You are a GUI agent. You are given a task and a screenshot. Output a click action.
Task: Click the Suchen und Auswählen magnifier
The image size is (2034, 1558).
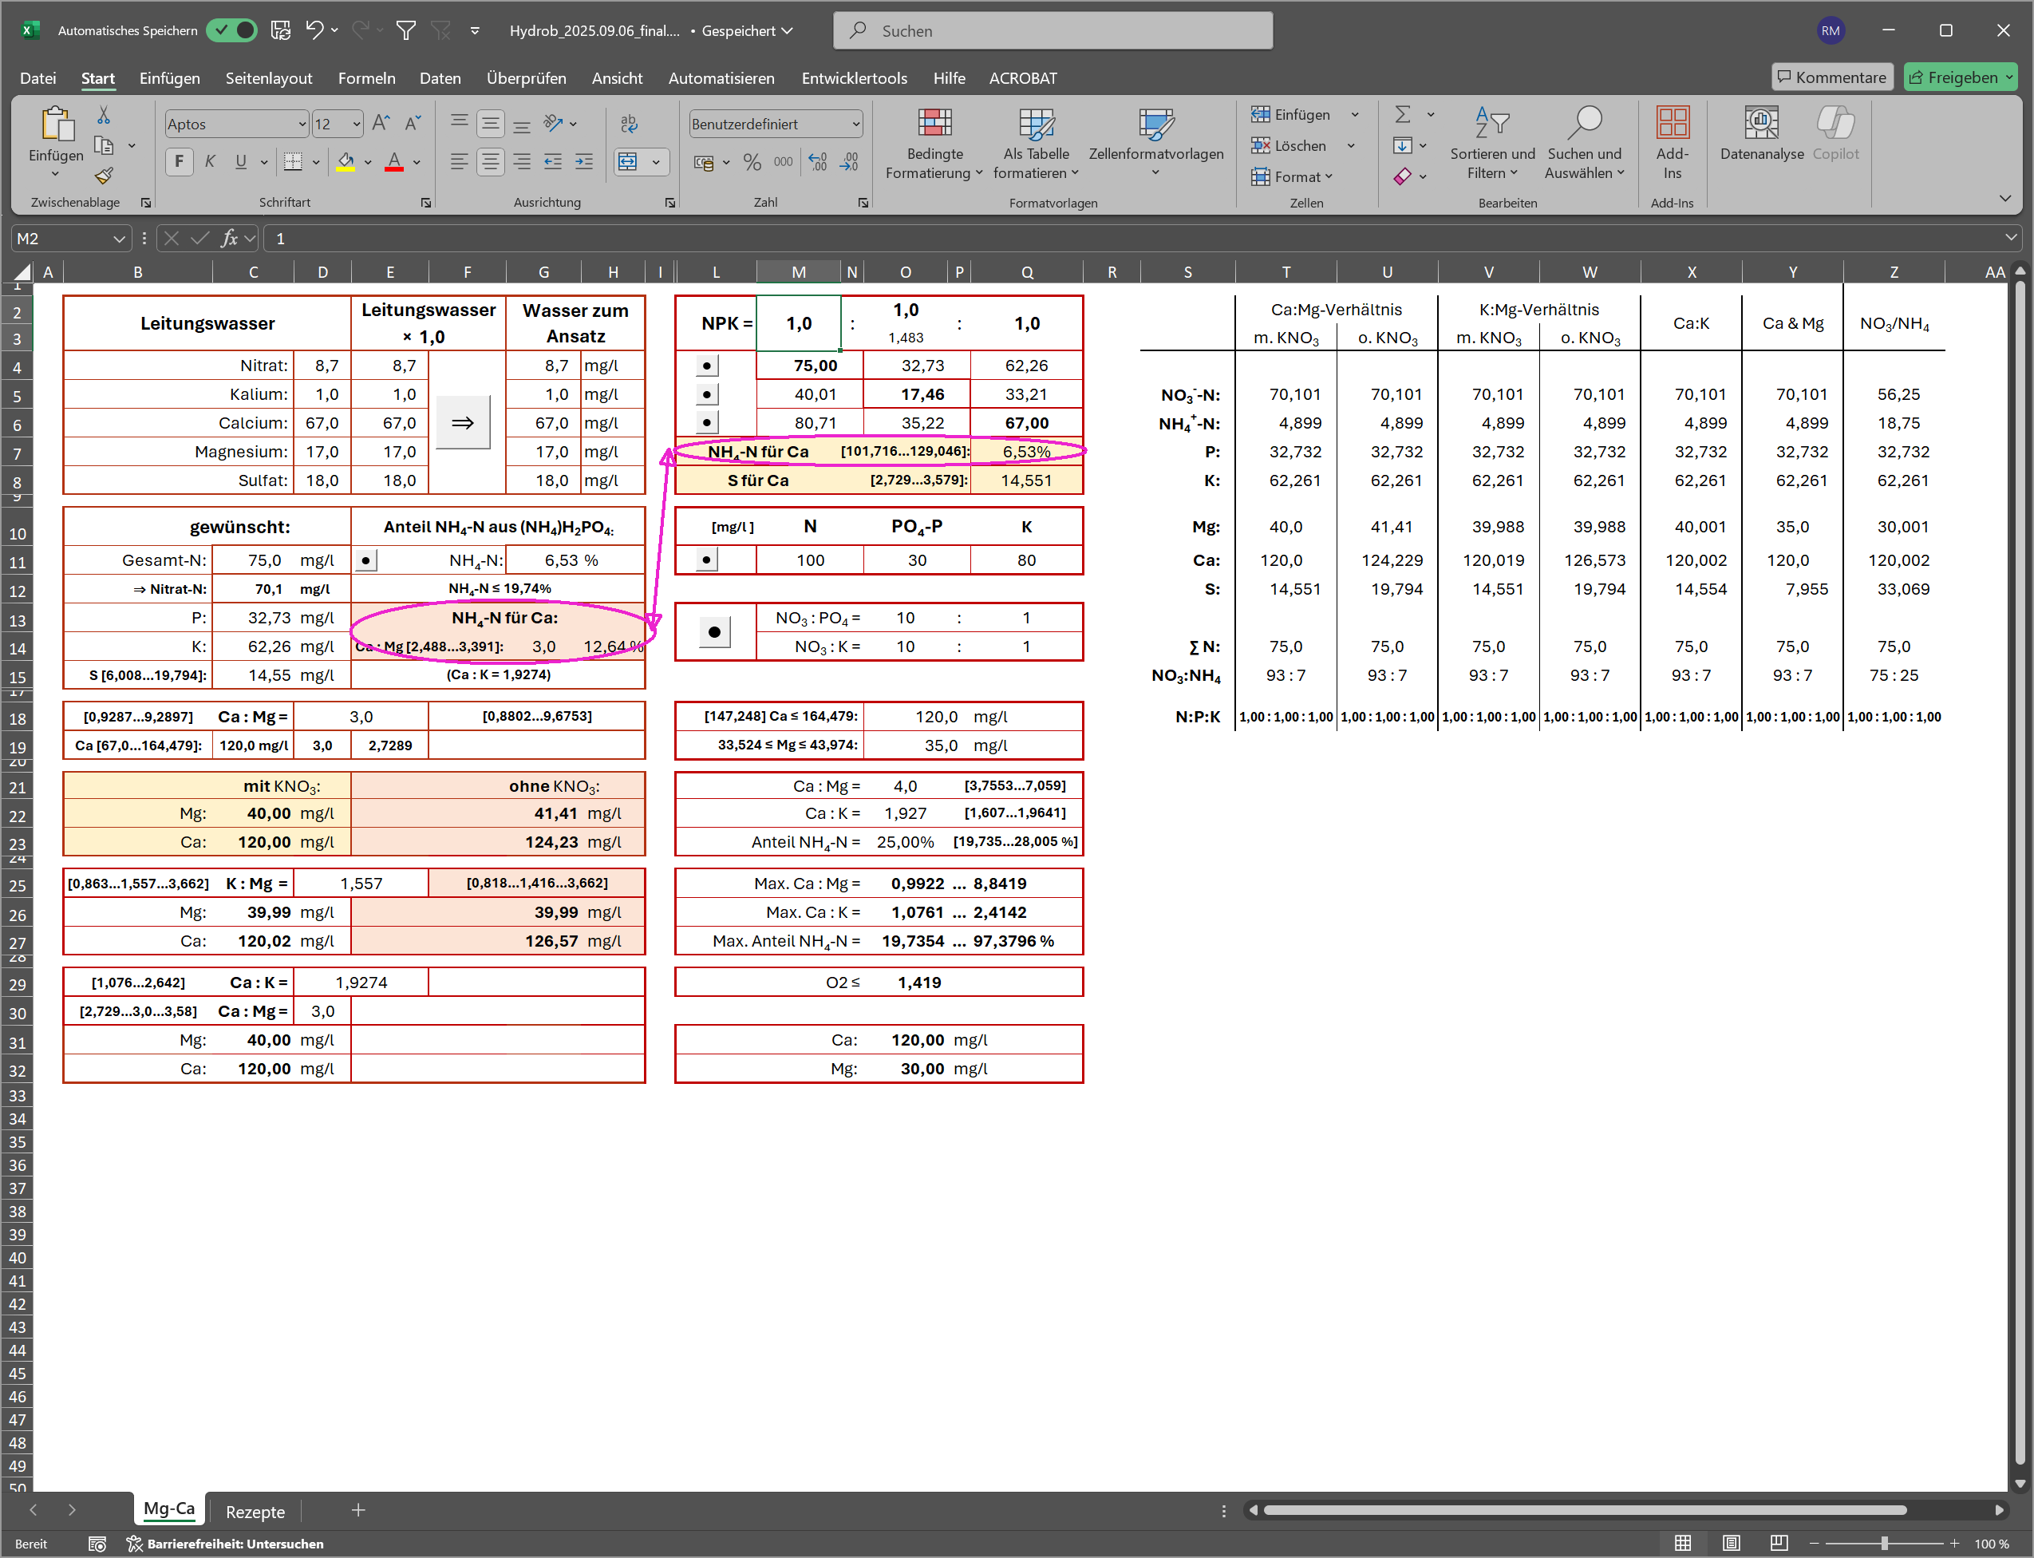(1585, 122)
